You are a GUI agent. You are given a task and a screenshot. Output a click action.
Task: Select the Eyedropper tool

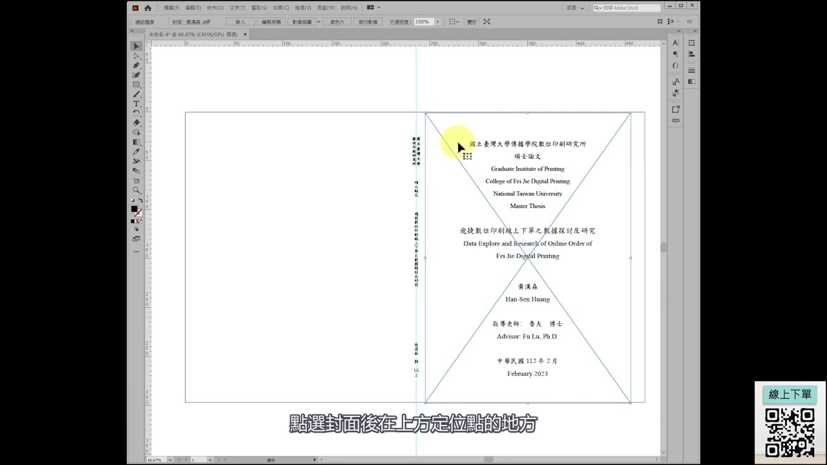pos(136,152)
